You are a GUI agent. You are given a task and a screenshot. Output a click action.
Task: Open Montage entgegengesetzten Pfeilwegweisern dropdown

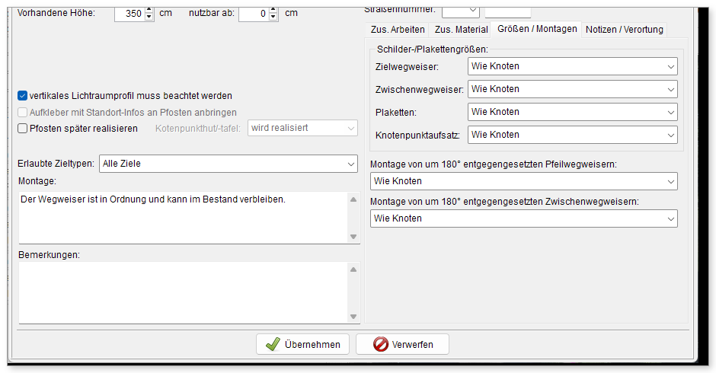[x=524, y=181]
